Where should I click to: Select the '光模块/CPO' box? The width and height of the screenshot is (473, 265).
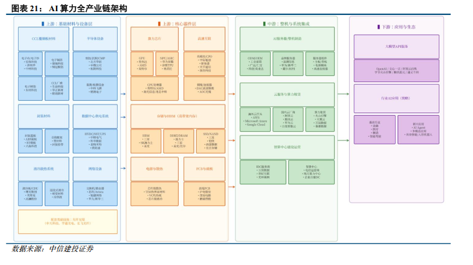(204, 63)
